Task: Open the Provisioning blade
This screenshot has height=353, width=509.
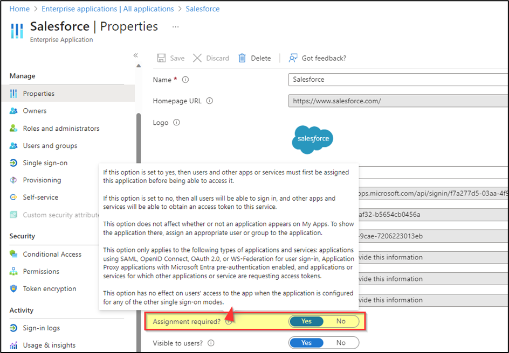Action: click(x=43, y=180)
